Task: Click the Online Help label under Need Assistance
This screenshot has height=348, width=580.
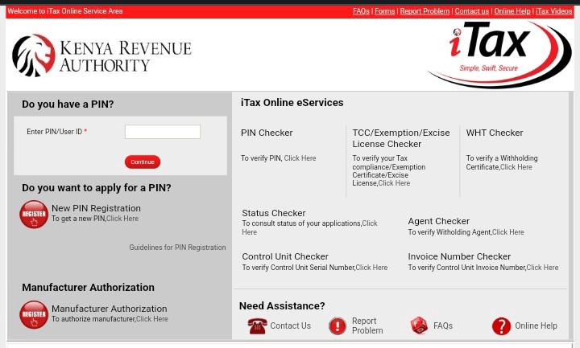Action: [536, 325]
